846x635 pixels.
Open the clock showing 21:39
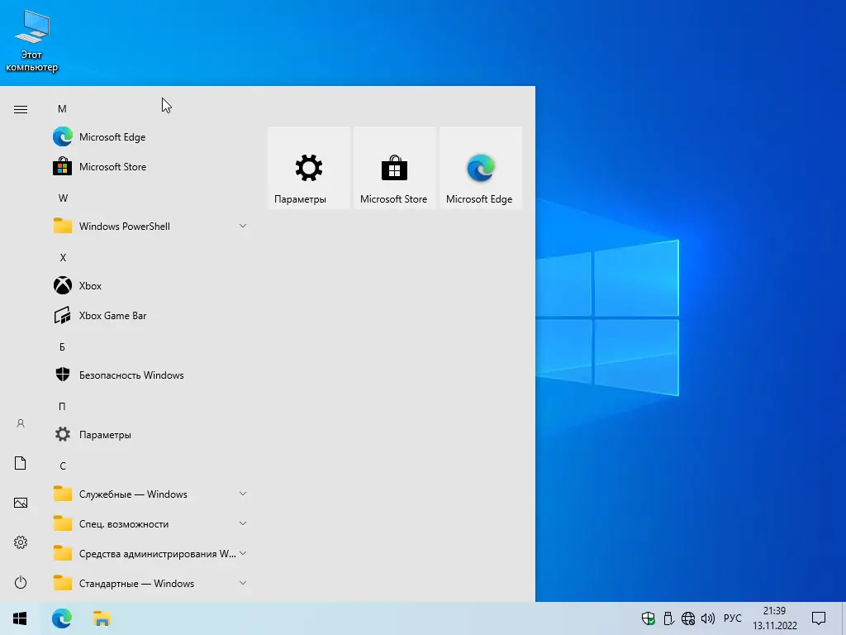pos(775,618)
